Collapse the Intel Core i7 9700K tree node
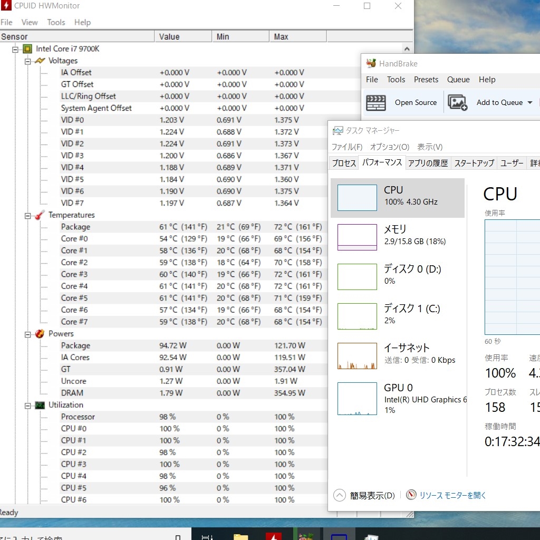The width and height of the screenshot is (540, 540). pyautogui.click(x=15, y=50)
